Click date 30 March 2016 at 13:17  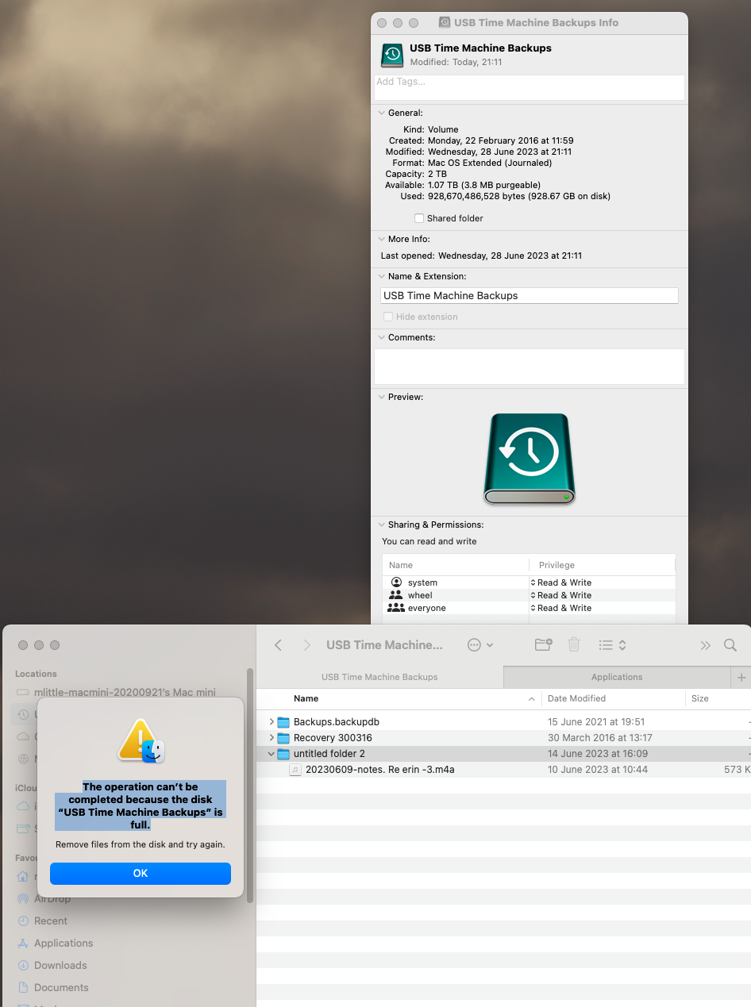600,738
